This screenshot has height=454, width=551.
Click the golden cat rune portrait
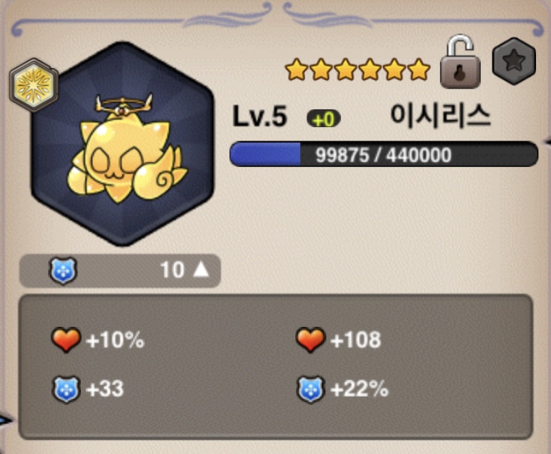point(123,144)
